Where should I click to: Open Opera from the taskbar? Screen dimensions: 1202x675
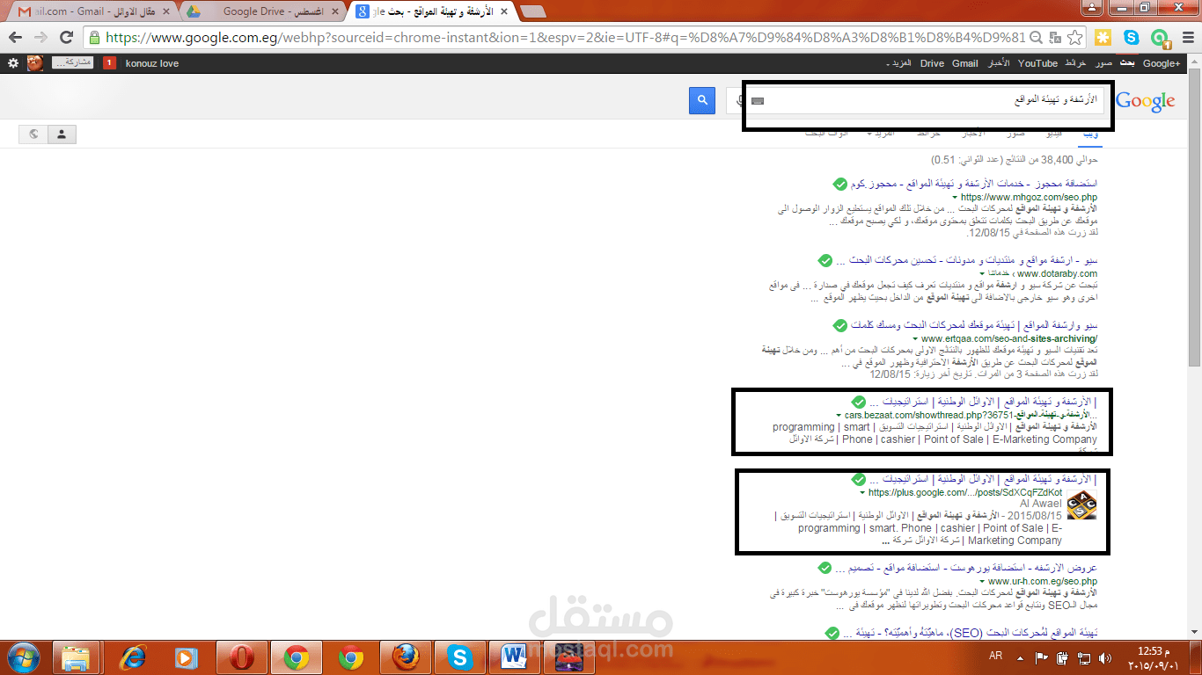(242, 657)
